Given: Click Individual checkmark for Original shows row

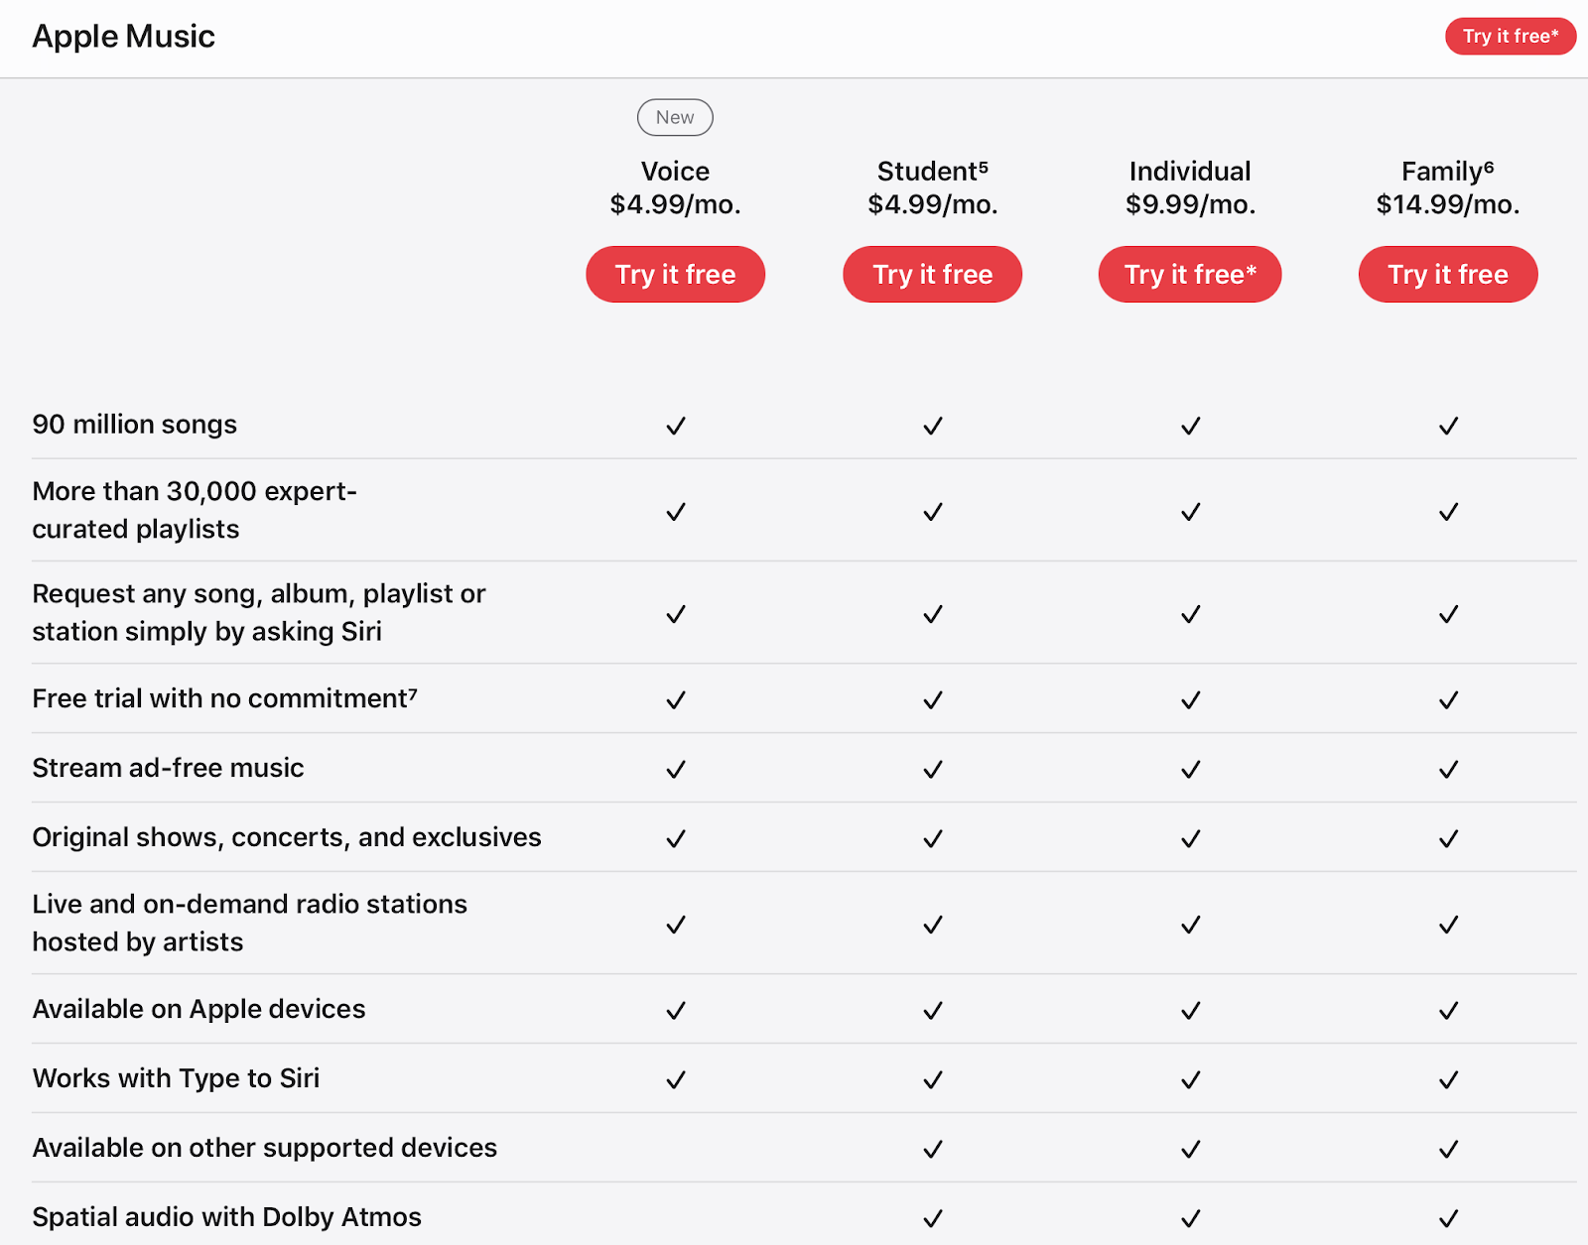Looking at the screenshot, I should tap(1191, 839).
